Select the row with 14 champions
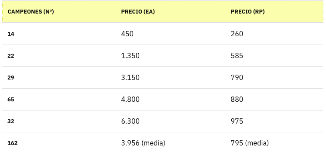This screenshot has height=159, width=326. coord(163,34)
